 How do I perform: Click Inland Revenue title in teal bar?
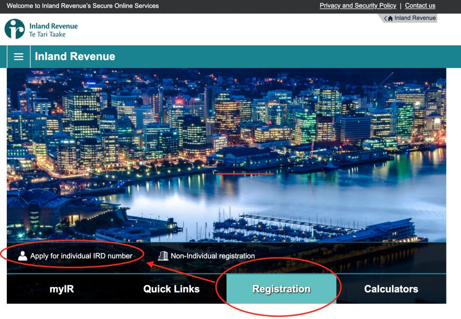click(x=75, y=56)
